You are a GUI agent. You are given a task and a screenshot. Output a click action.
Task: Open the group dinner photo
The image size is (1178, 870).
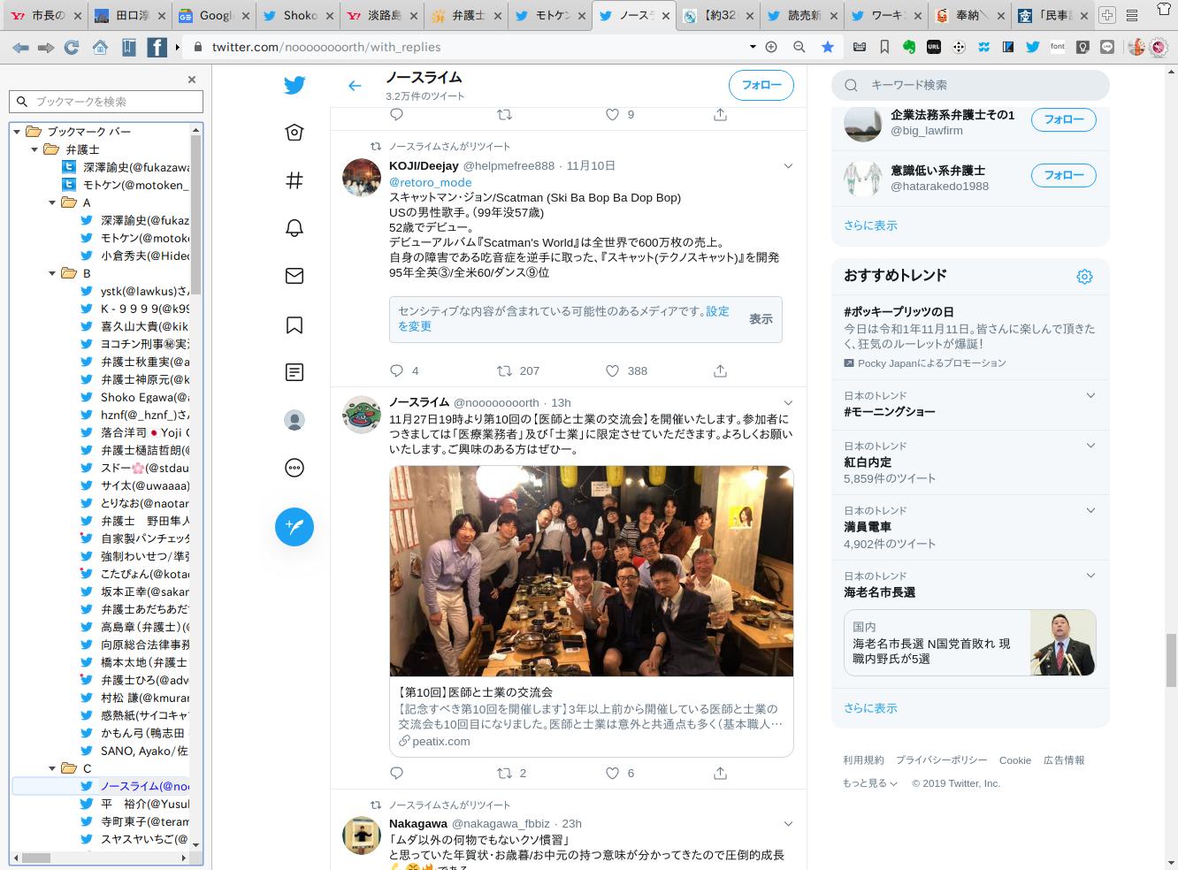click(x=592, y=571)
